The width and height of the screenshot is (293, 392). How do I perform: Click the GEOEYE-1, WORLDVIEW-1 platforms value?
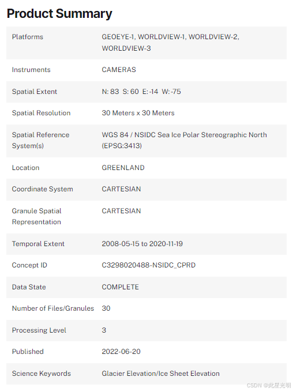170,43
